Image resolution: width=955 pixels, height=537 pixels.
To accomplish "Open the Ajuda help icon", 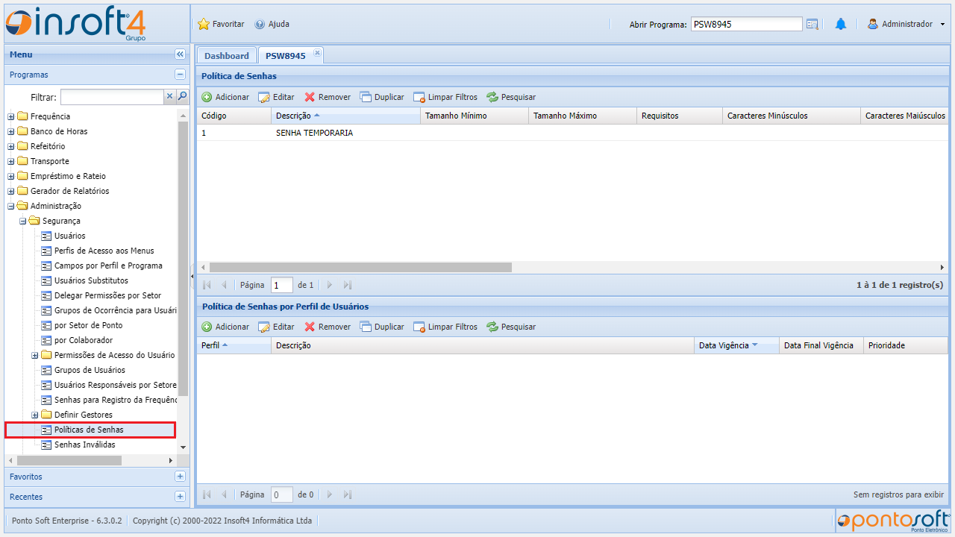I will click(260, 24).
